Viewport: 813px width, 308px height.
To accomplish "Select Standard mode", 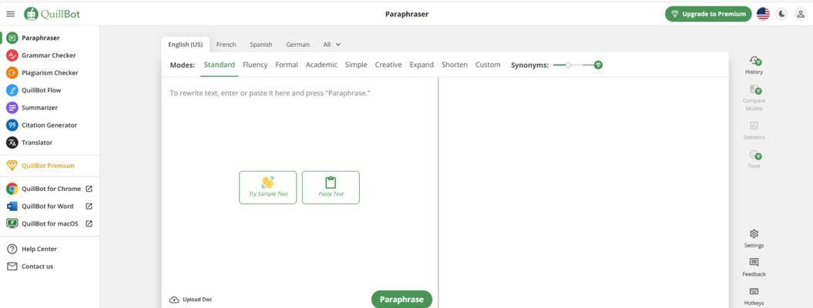I will point(220,65).
